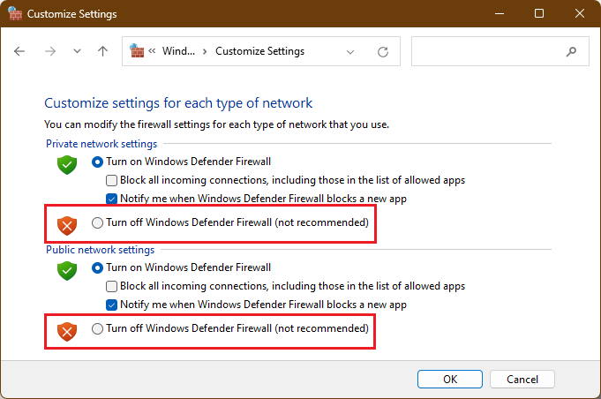Click the magnifier search icon

[x=571, y=51]
